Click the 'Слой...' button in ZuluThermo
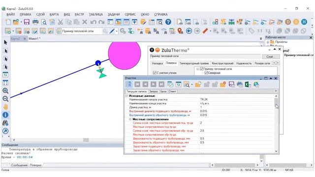Viewport: 315px width, 177px height. [270, 57]
